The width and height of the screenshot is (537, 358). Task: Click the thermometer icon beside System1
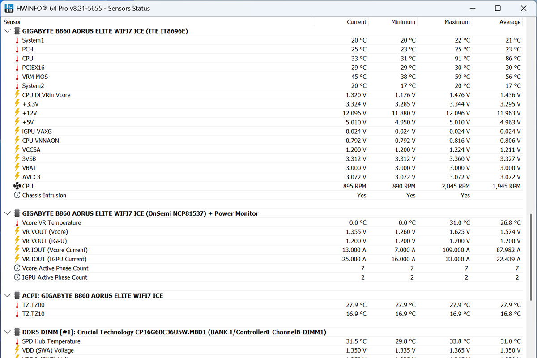point(17,40)
